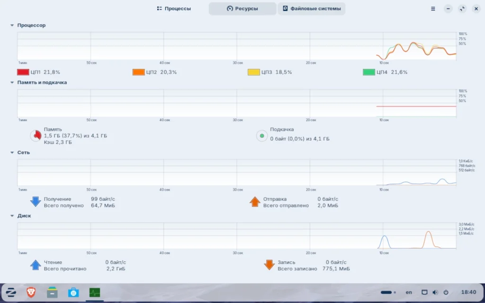Close the system monitor window
Viewport: 485px width, 303px height.
click(x=476, y=9)
